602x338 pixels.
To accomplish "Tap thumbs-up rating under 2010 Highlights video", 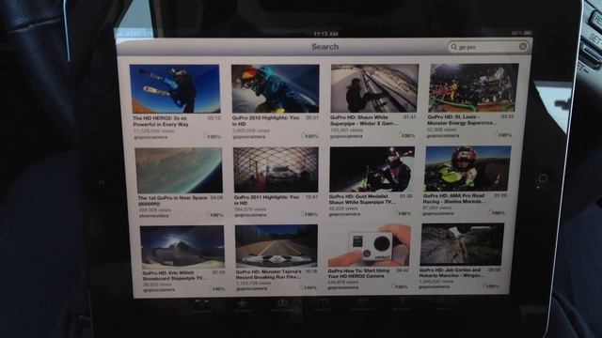I will [309, 135].
